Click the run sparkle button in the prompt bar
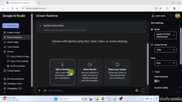 (143, 90)
